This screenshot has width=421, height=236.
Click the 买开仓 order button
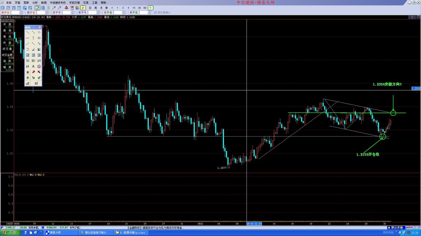pos(5,13)
